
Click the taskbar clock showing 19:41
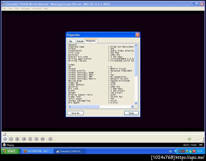click(200, 151)
